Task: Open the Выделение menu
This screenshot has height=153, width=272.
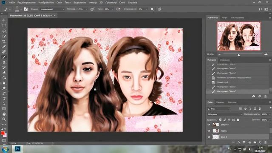Action: [x=79, y=3]
